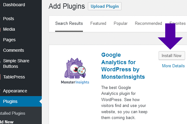
Task: Open the Popular plugins tab
Action: pos(121,24)
